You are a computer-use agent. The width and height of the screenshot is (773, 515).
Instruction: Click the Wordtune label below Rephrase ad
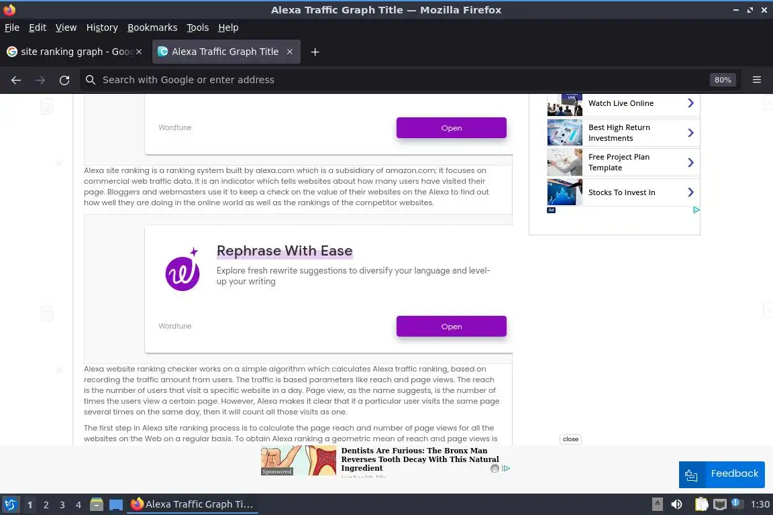tap(174, 326)
